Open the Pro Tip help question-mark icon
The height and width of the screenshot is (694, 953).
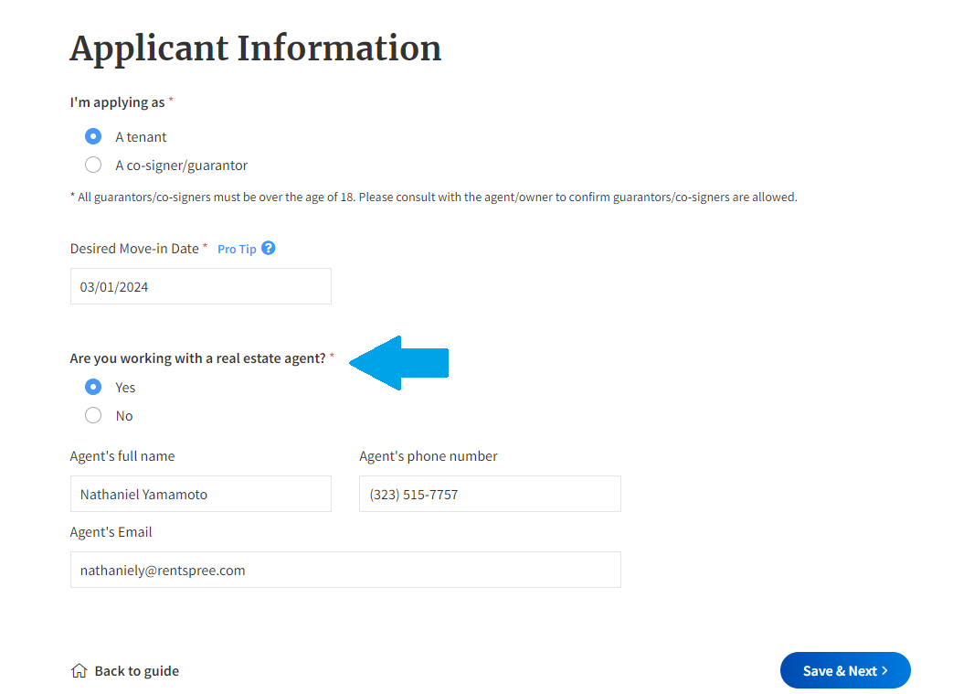tap(268, 248)
